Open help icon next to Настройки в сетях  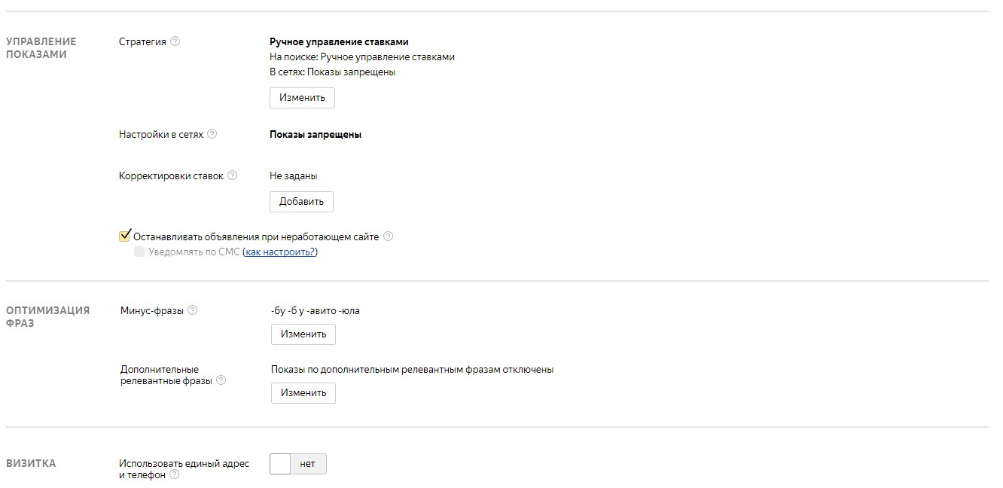(x=212, y=134)
